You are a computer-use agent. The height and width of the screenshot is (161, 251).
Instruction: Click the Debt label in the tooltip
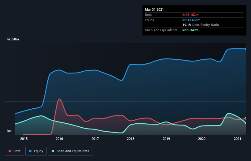pyautogui.click(x=148, y=15)
